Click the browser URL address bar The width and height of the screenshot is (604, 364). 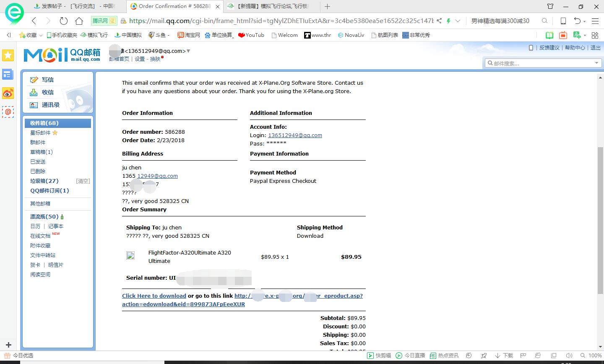point(281,21)
